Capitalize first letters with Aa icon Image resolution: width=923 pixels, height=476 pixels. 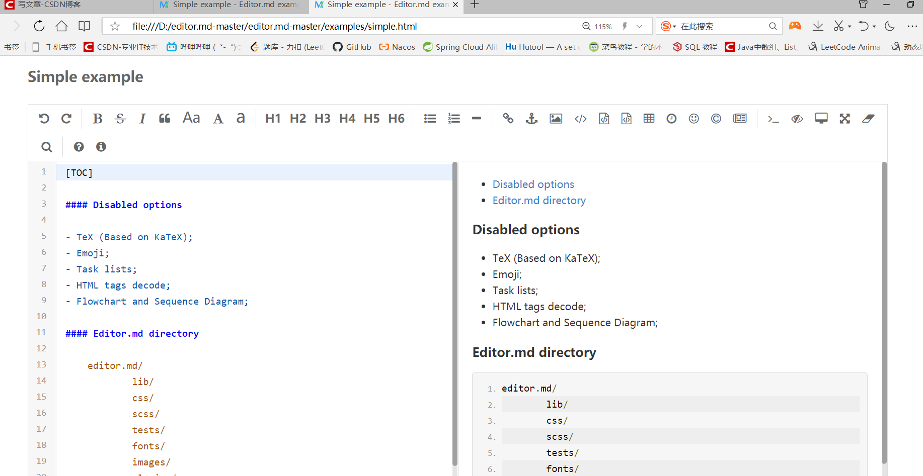(x=191, y=118)
